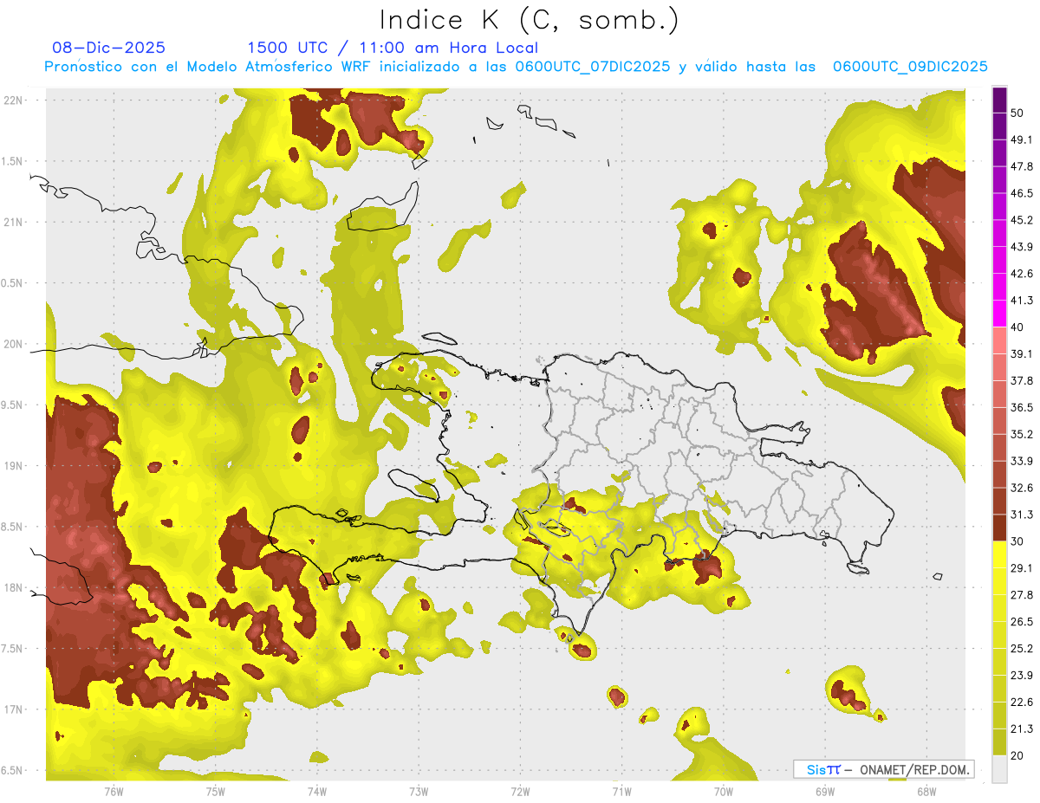Click the "SisTT - ONAMET/REP.DOM." label box
1040x803 pixels.
tap(884, 769)
